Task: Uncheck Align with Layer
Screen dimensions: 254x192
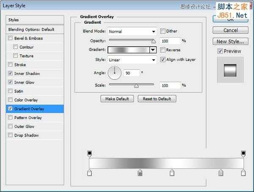Action: click(163, 59)
